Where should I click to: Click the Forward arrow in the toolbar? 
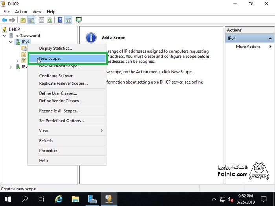point(12,20)
